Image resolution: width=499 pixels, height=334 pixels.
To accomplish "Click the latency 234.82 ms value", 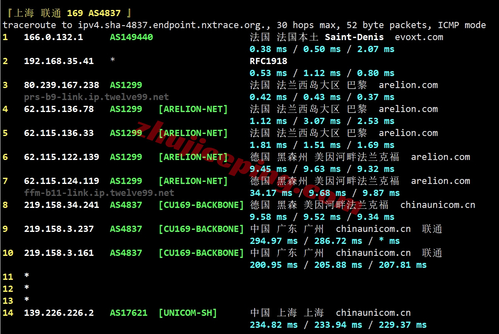I will 274,325.
